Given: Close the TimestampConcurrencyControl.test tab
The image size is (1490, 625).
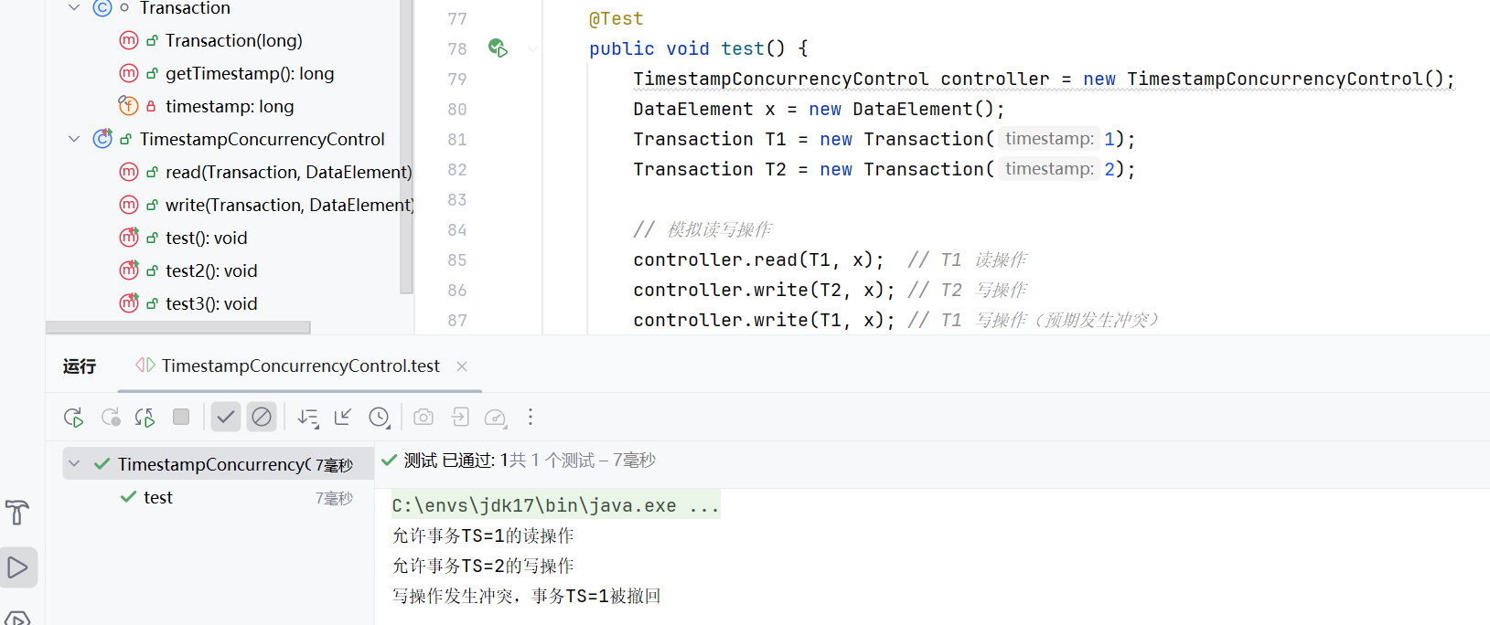Looking at the screenshot, I should (x=462, y=366).
